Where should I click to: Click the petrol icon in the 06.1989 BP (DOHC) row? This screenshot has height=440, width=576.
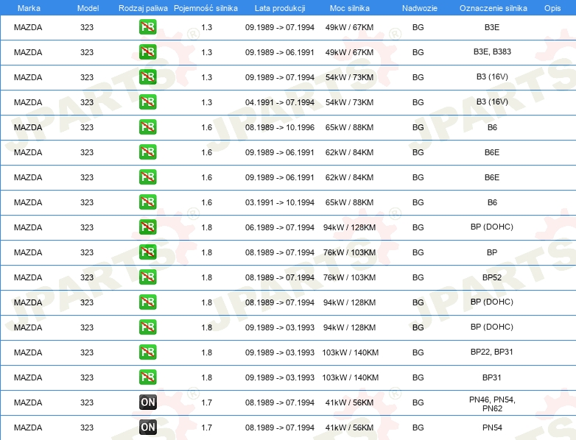(x=147, y=227)
